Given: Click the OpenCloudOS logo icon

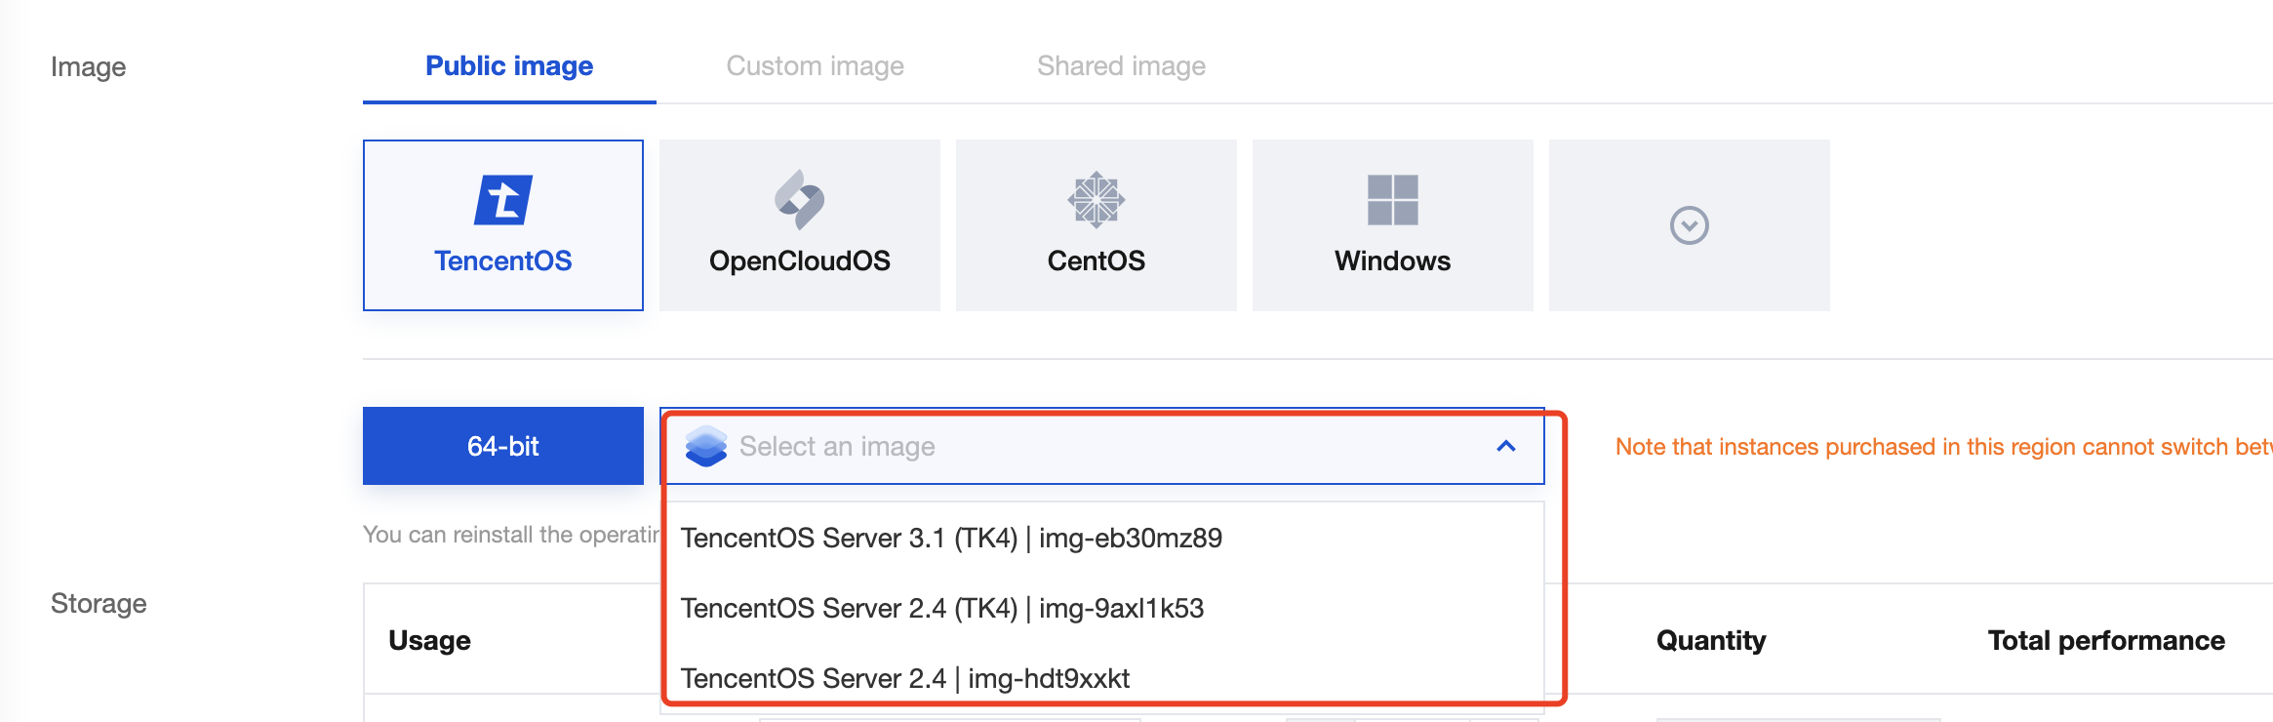Looking at the screenshot, I should click(x=799, y=200).
